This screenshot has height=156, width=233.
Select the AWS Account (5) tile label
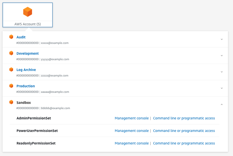point(27,24)
